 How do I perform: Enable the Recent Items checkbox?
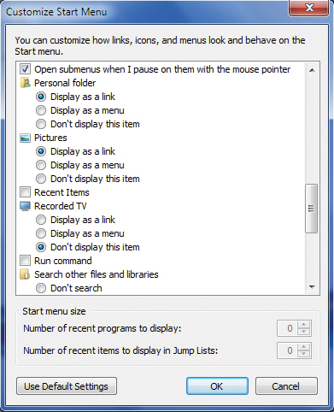click(x=25, y=192)
